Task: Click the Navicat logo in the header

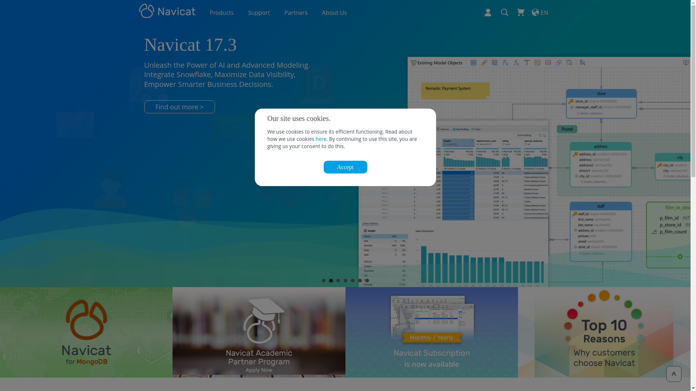Action: [167, 11]
